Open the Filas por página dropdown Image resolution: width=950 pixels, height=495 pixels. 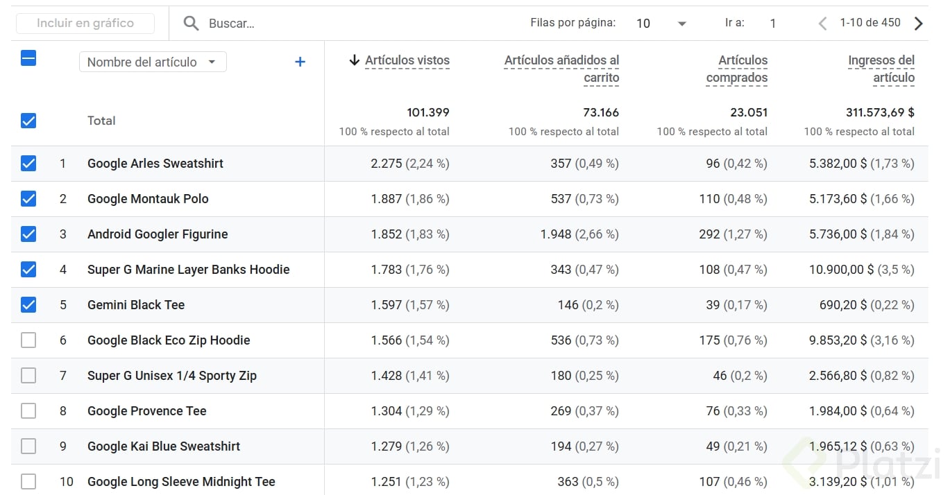[x=661, y=24]
